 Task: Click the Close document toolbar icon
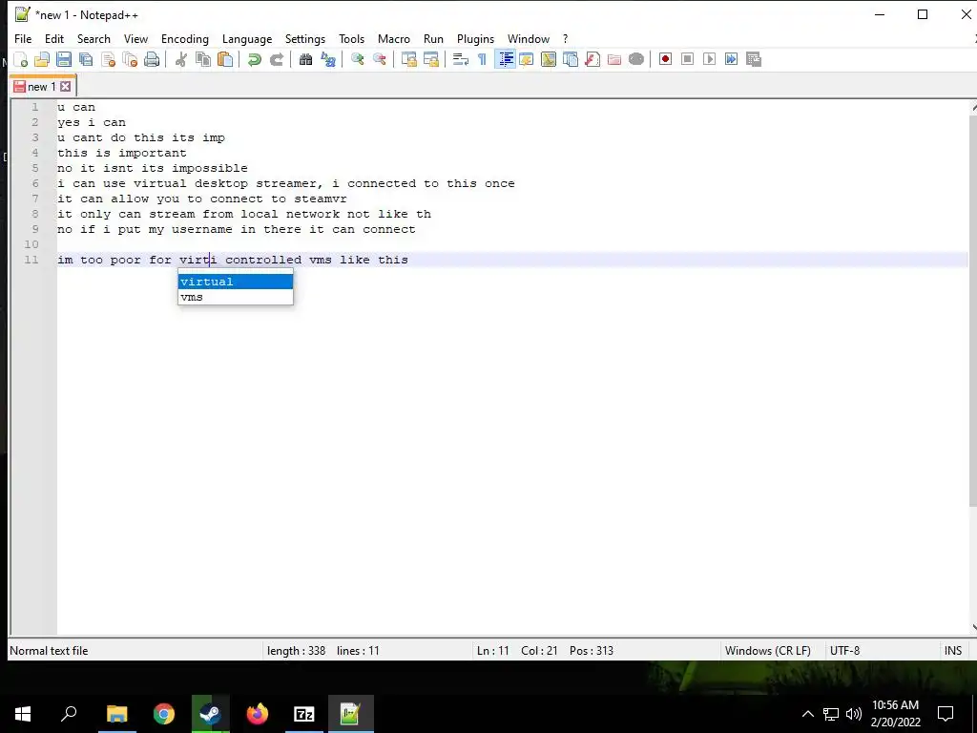coord(108,59)
